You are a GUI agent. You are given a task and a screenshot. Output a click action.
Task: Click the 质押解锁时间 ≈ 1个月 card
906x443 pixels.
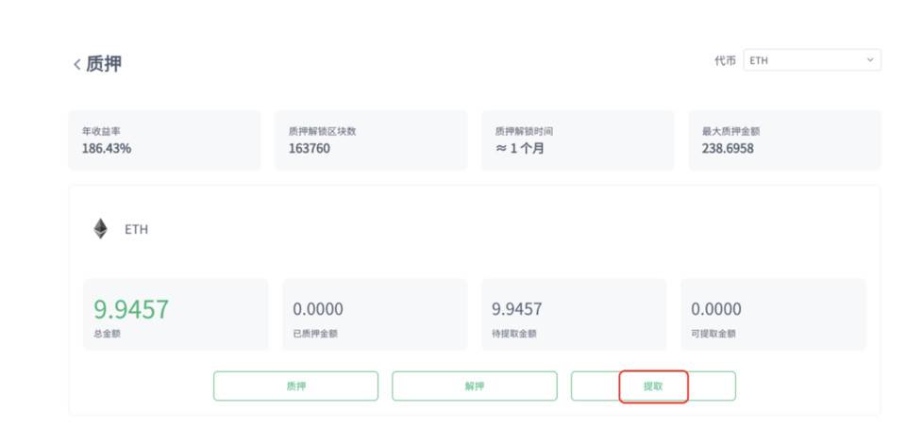click(x=578, y=140)
